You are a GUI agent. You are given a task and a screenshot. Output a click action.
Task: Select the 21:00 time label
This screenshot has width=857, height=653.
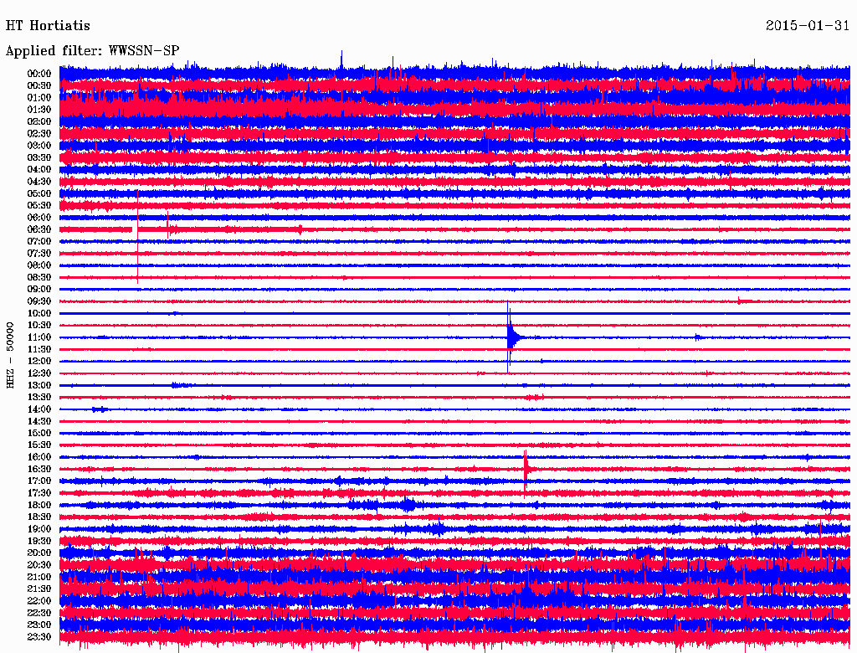pyautogui.click(x=39, y=577)
